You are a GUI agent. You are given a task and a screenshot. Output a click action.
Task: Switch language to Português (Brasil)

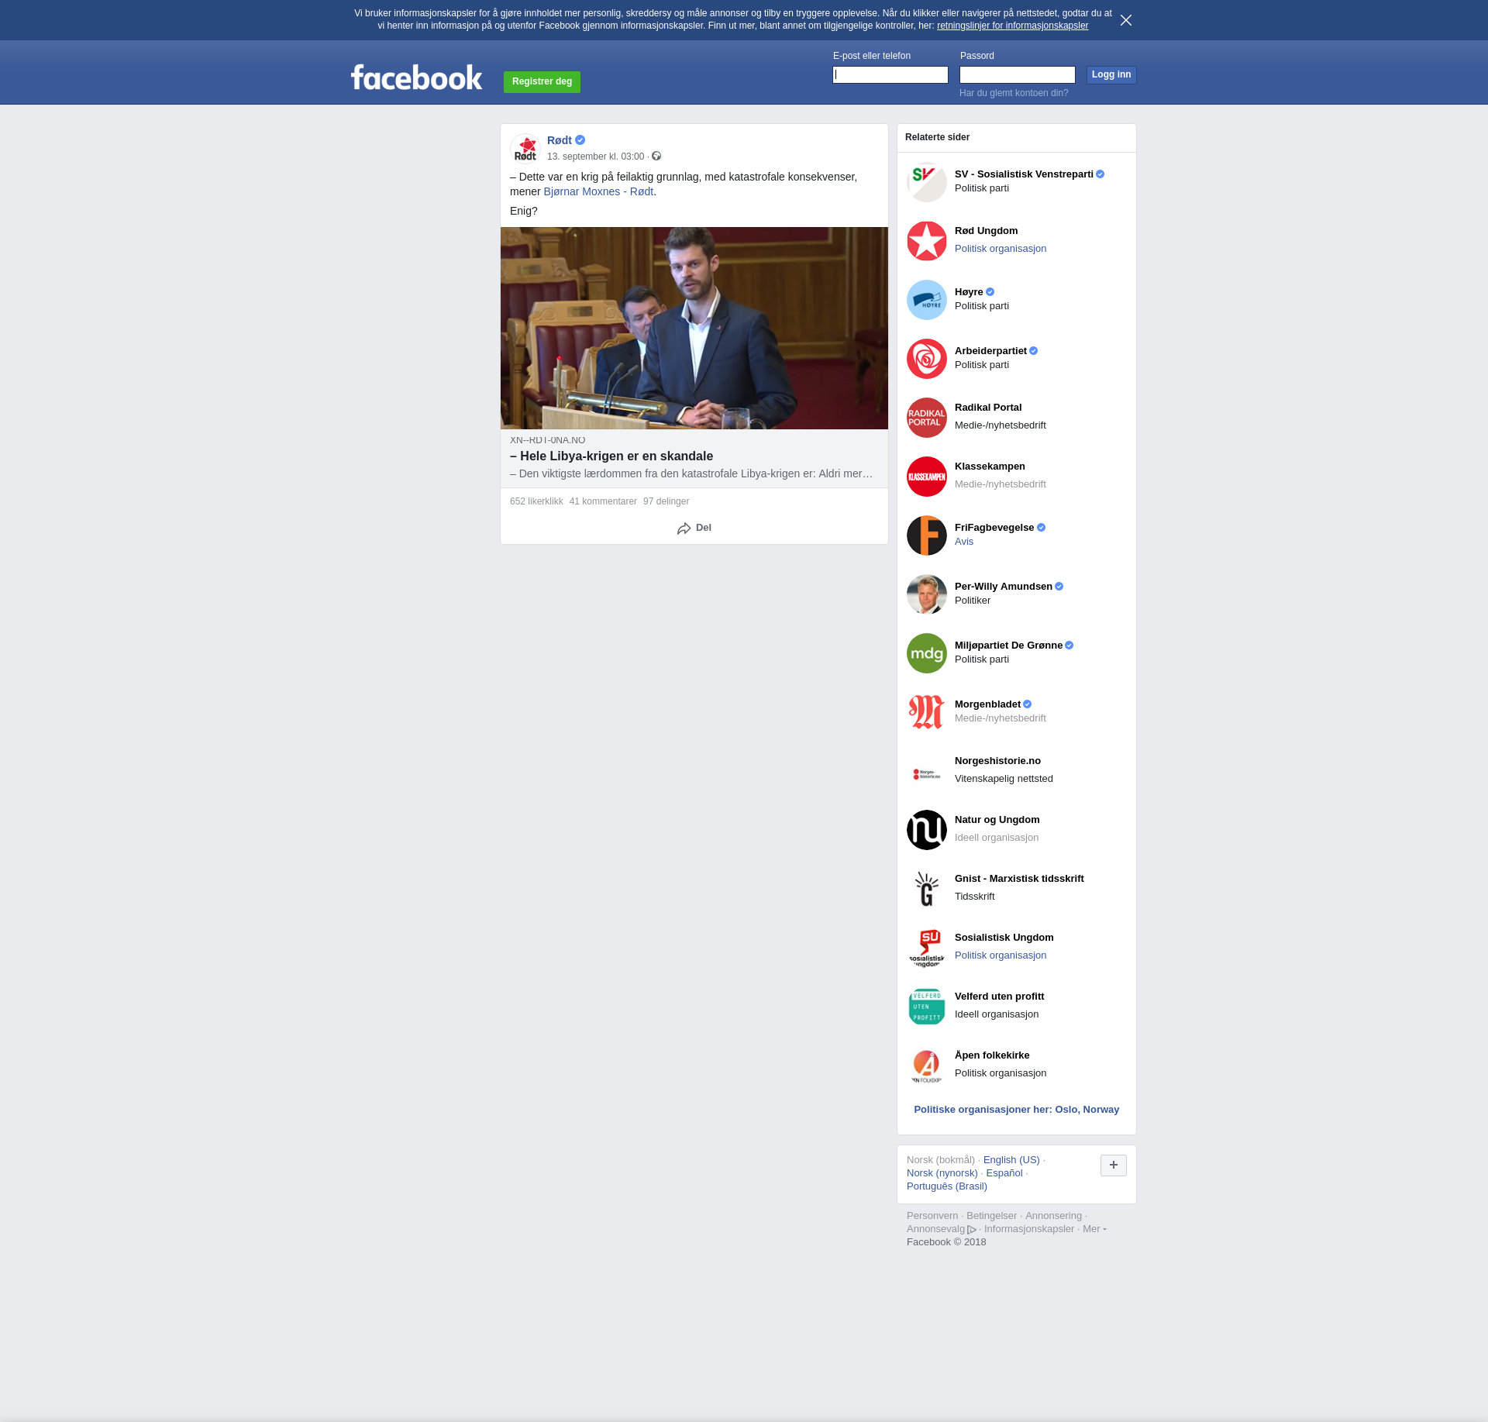pos(947,1186)
